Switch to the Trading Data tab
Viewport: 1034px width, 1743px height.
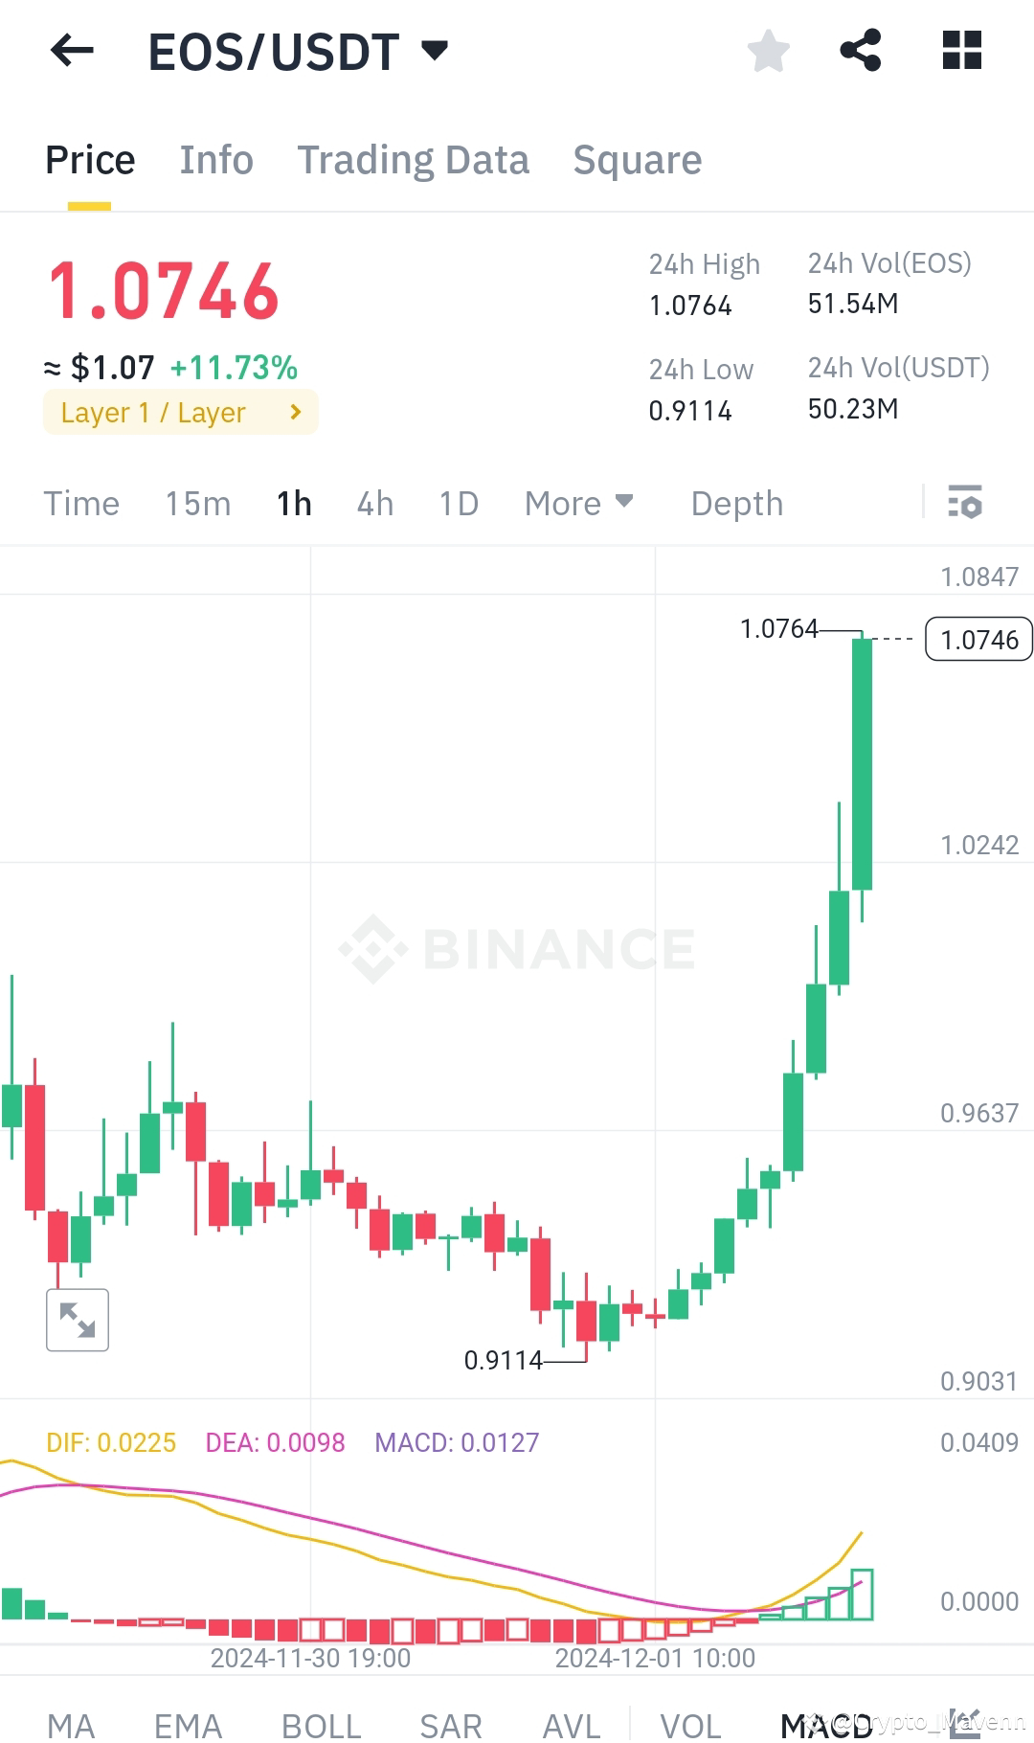click(x=414, y=159)
